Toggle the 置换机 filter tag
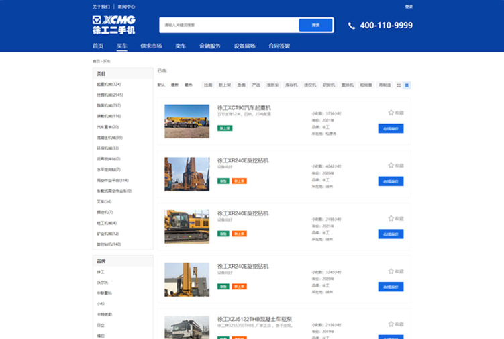The width and height of the screenshot is (504, 339). pos(347,85)
